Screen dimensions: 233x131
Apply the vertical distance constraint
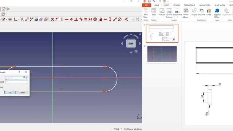pyautogui.click(x=110, y=19)
